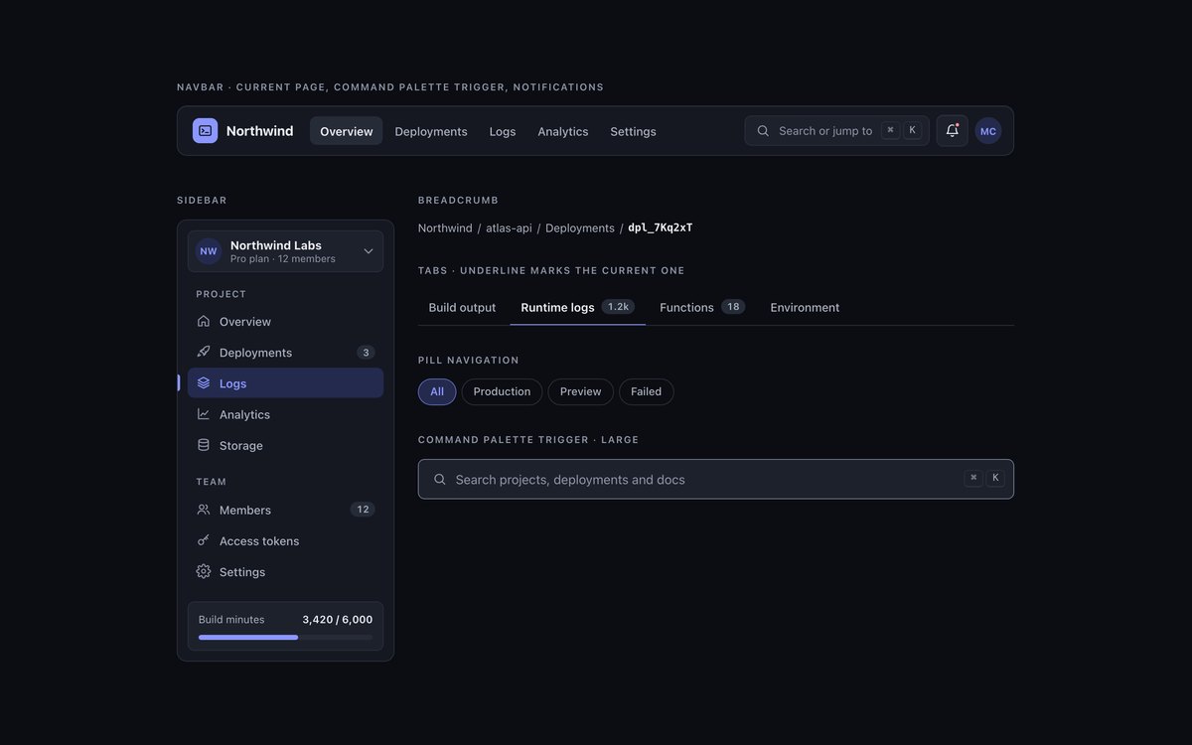The width and height of the screenshot is (1192, 745).
Task: Click the NW workspace avatar
Action: (209, 251)
